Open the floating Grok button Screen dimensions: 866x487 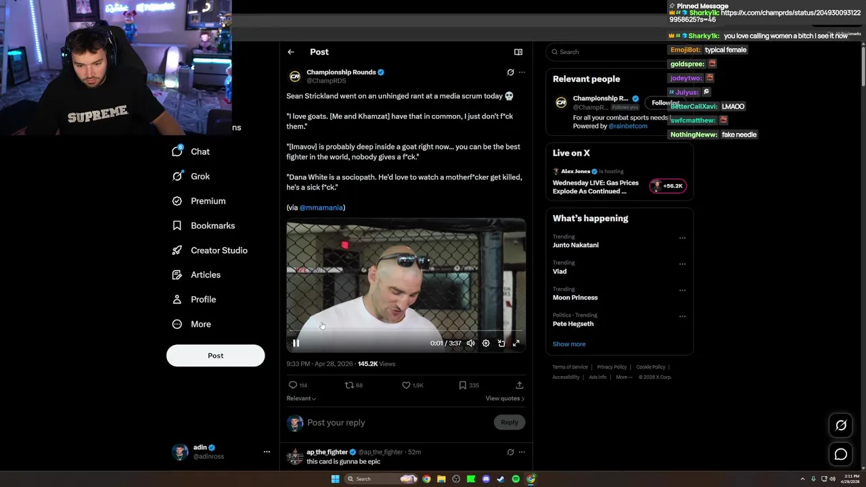(x=841, y=425)
